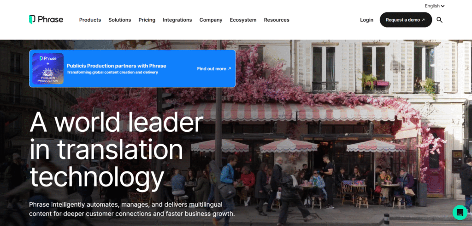This screenshot has height=226, width=472.
Task: Open the Solutions menu
Action: click(x=119, y=20)
